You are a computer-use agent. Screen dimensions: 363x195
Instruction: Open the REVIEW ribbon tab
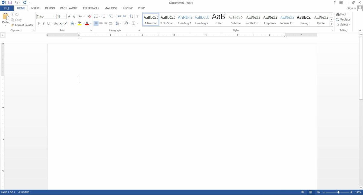pyautogui.click(x=127, y=8)
